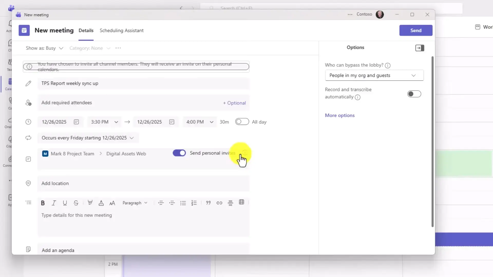This screenshot has width=493, height=277.
Task: Apply Strikethrough to text
Action: (76, 203)
